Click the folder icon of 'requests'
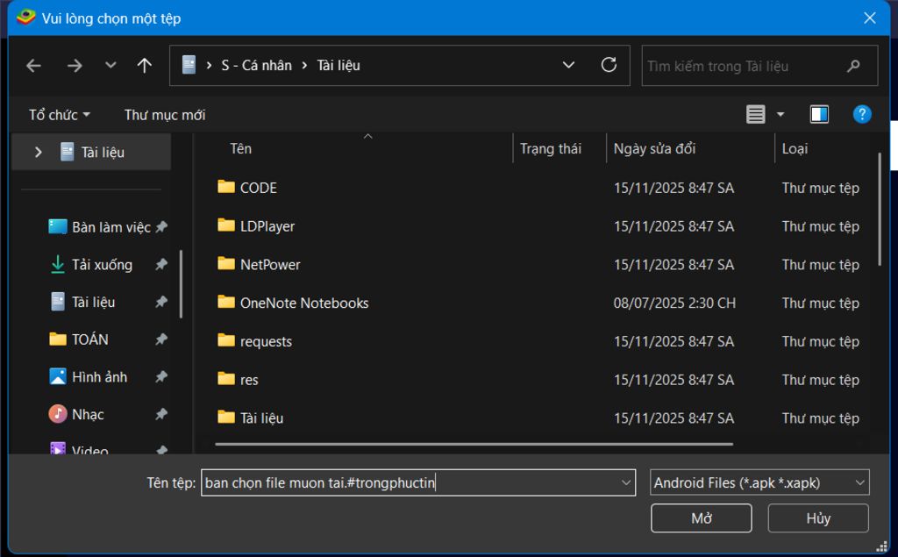898x557 pixels. coord(226,340)
